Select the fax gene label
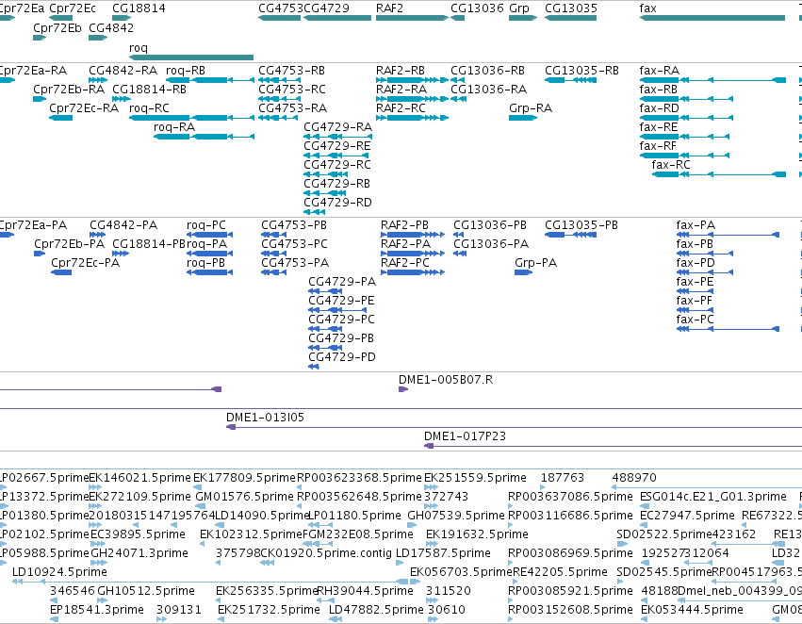This screenshot has height=624, width=802. 648,8
